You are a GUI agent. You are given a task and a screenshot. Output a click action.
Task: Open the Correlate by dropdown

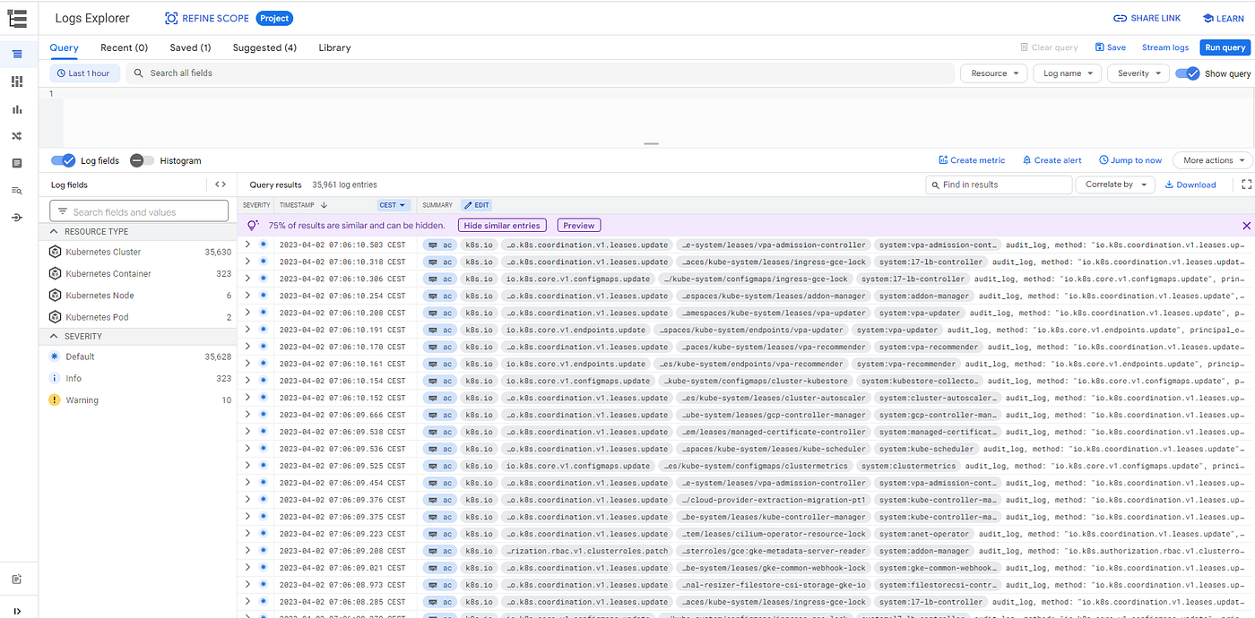click(x=1114, y=185)
